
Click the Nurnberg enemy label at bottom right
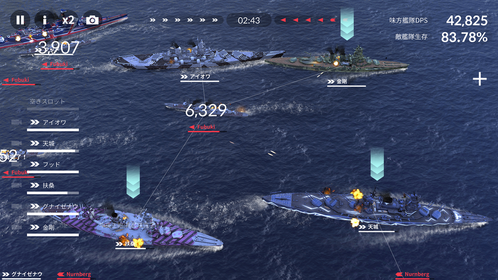pos(415,274)
